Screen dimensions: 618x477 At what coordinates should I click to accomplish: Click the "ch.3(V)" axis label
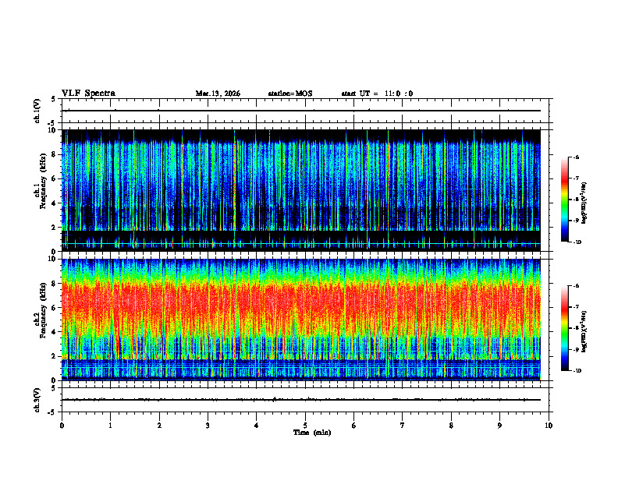37,400
